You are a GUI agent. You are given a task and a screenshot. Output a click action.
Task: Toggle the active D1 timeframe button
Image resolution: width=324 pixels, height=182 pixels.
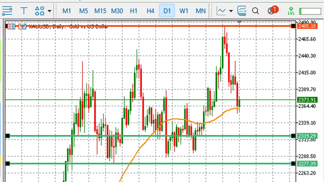coord(167,11)
